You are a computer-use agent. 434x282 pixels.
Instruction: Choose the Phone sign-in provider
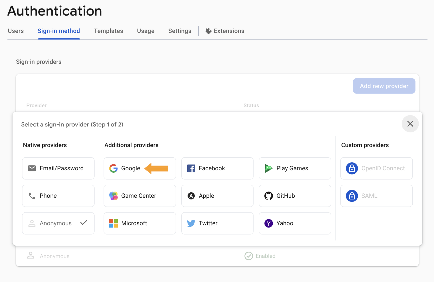click(x=58, y=196)
